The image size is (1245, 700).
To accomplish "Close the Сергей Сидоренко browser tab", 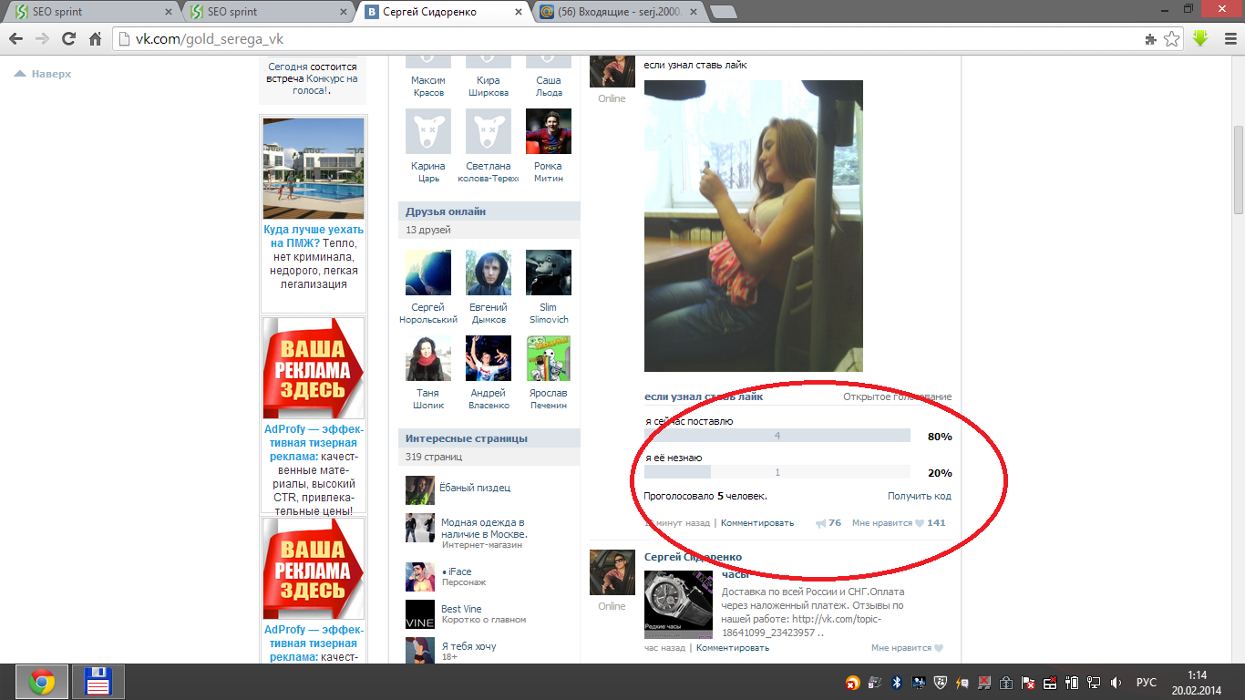I will (x=519, y=12).
